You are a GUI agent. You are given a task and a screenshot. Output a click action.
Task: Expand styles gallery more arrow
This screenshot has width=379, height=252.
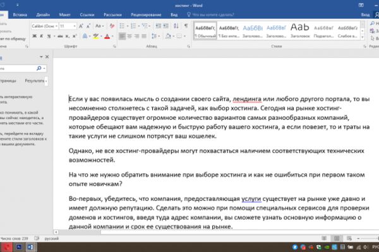pyautogui.click(x=363, y=37)
